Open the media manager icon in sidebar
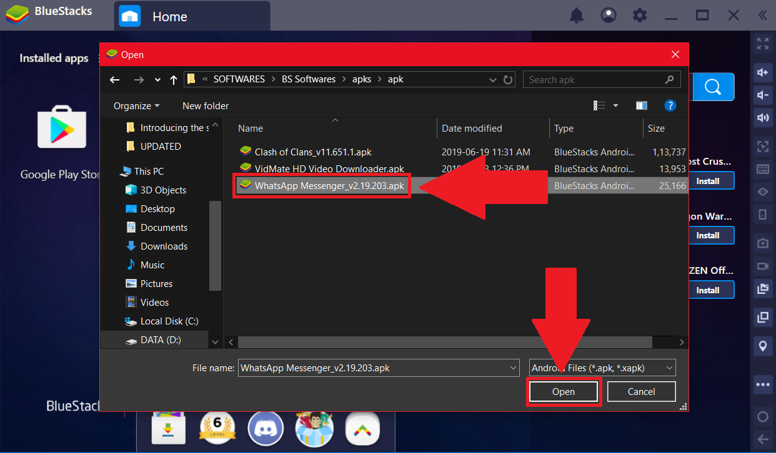Screen dimensions: 776x453 tap(762, 289)
